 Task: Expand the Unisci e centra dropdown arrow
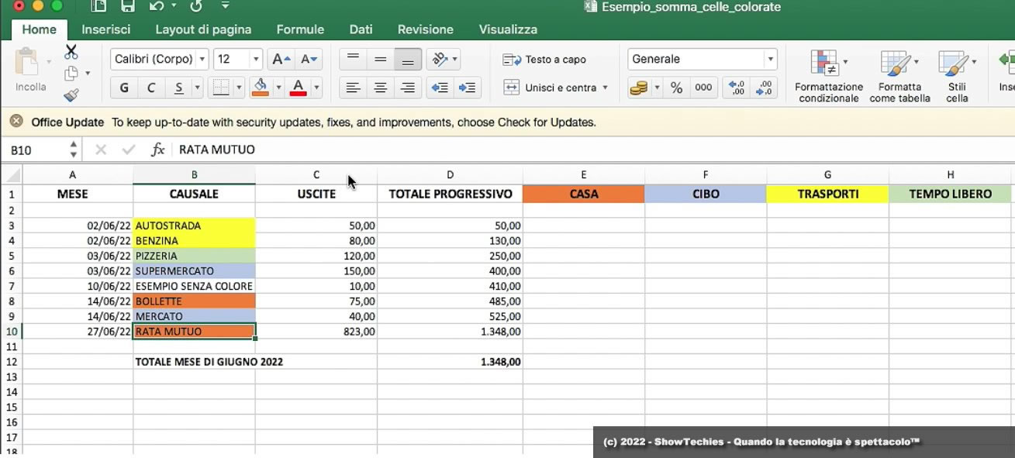pyautogui.click(x=605, y=88)
